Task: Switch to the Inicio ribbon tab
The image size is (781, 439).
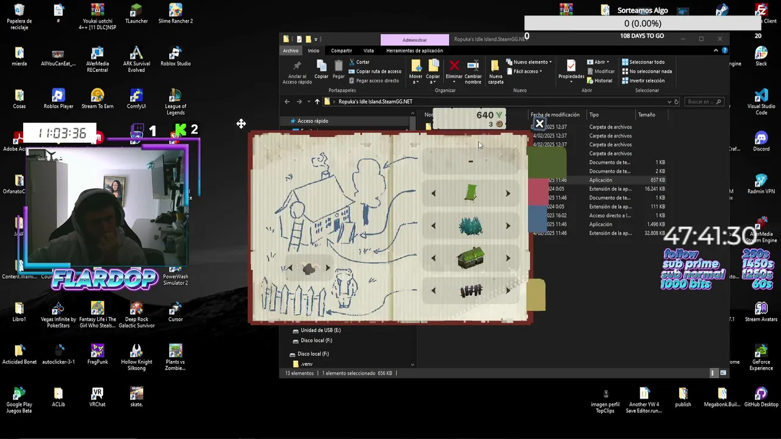Action: (313, 51)
